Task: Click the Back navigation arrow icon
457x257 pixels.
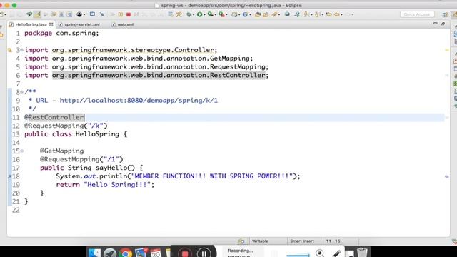Action: [x=337, y=14]
